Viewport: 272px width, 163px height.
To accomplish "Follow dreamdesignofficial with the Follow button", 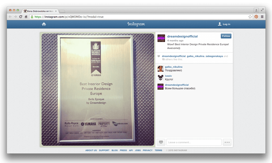I will pos(226,36).
